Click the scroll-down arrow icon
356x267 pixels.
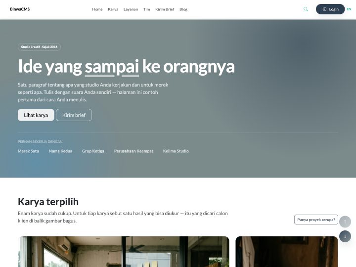click(345, 236)
